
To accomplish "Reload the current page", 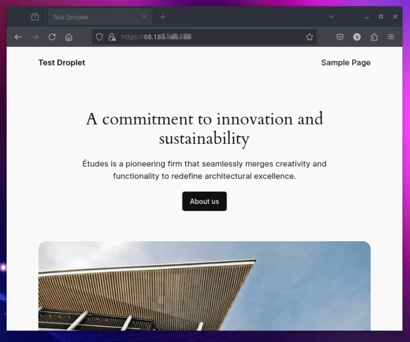I will (x=52, y=37).
